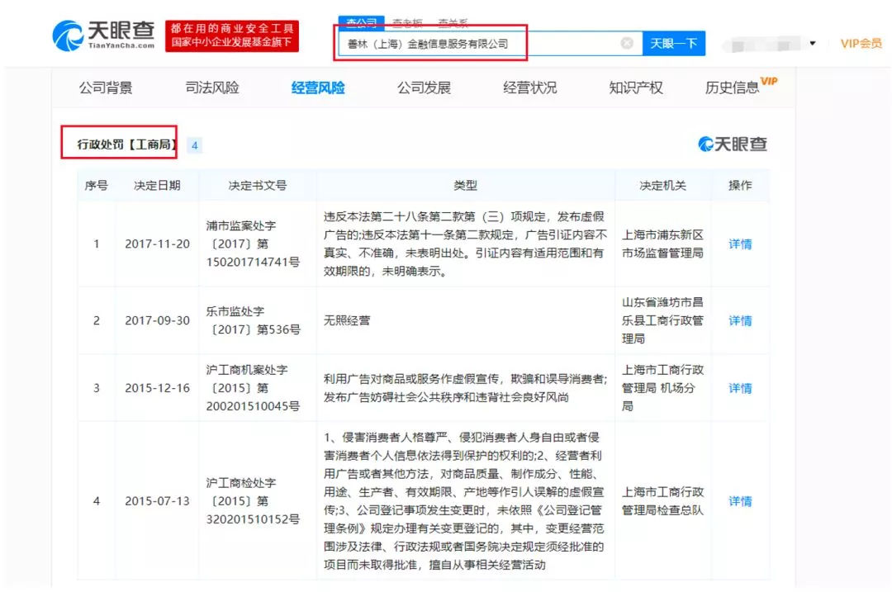Click document number 沪工商检处字 320201510152号
Image resolution: width=892 pixels, height=592 pixels.
(x=253, y=501)
